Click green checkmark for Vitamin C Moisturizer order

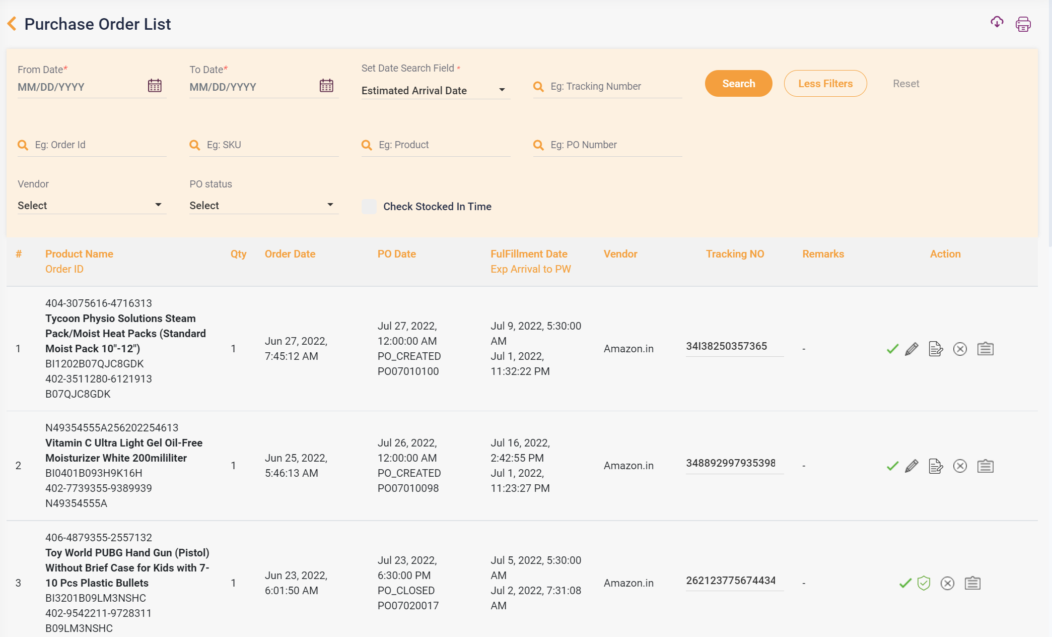tap(892, 466)
